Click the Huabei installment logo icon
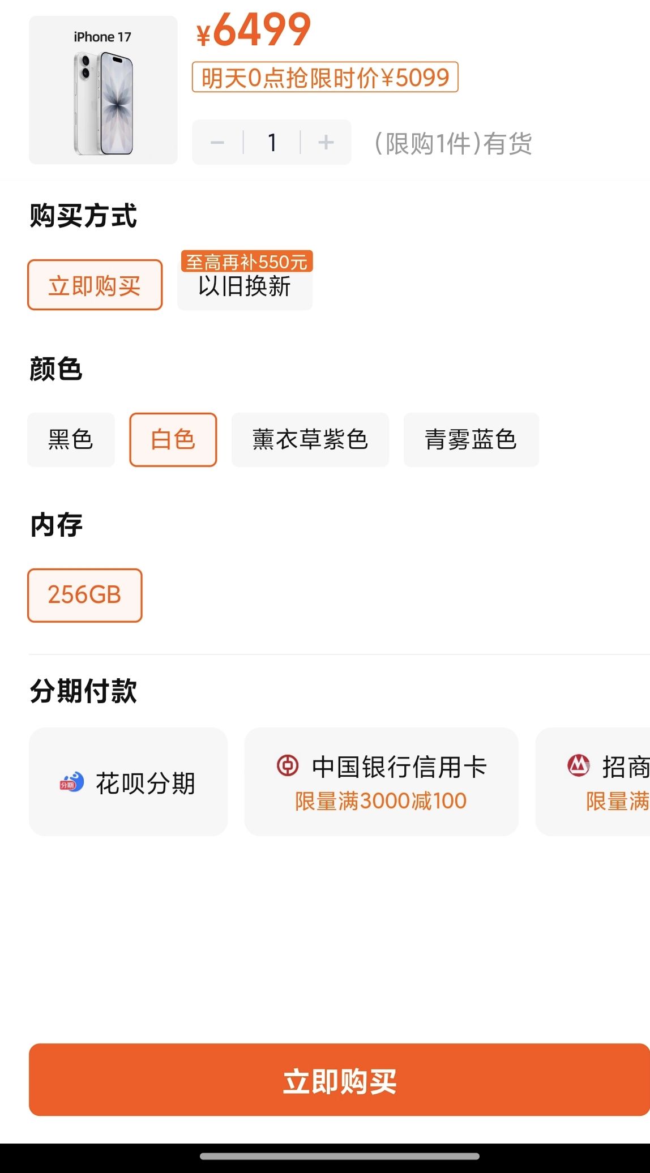 pos(72,782)
